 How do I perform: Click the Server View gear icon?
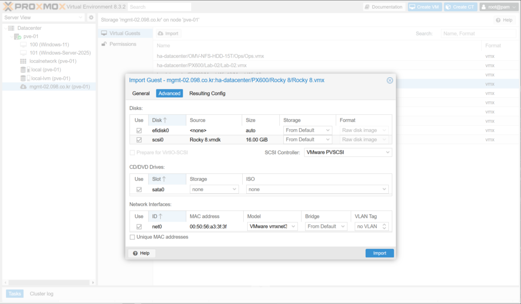coord(91,17)
